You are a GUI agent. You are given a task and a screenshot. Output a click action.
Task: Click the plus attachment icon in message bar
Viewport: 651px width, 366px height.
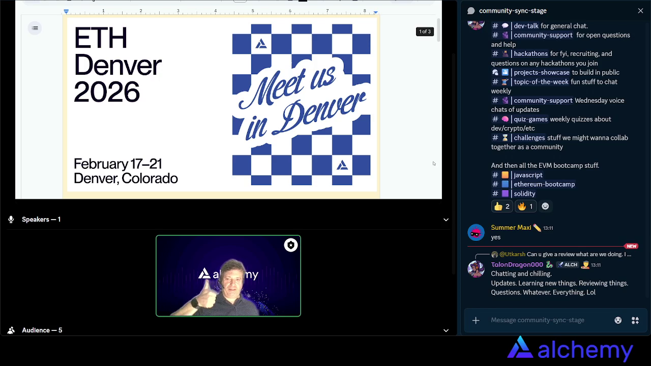(476, 320)
